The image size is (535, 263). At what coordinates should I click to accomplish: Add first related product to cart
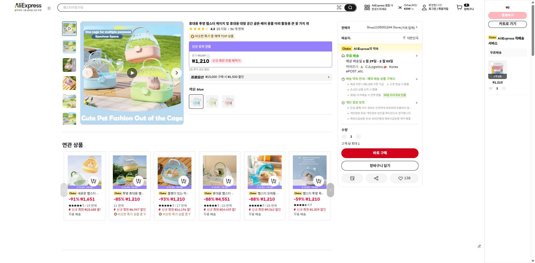pos(94,181)
